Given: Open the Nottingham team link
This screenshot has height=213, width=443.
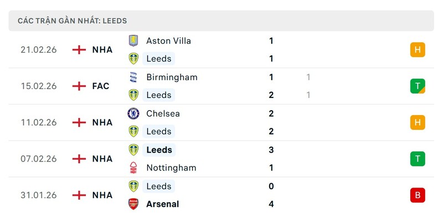Looking at the screenshot, I should pyautogui.click(x=171, y=168).
